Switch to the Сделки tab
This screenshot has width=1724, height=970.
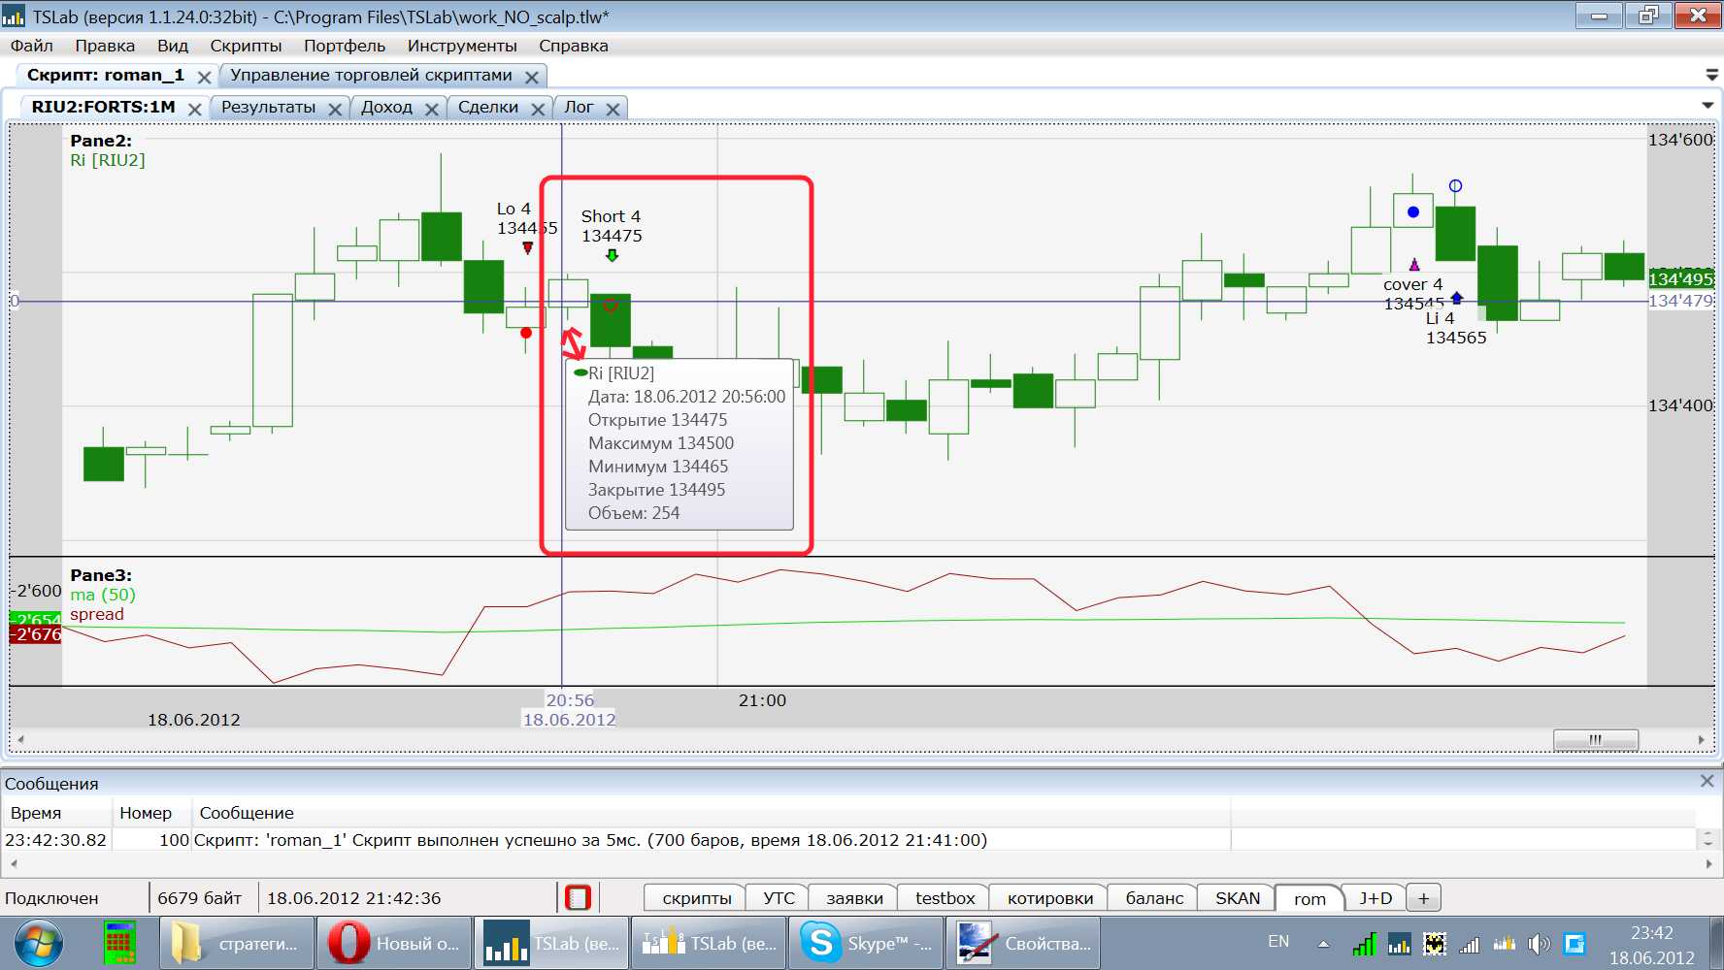pyautogui.click(x=488, y=107)
